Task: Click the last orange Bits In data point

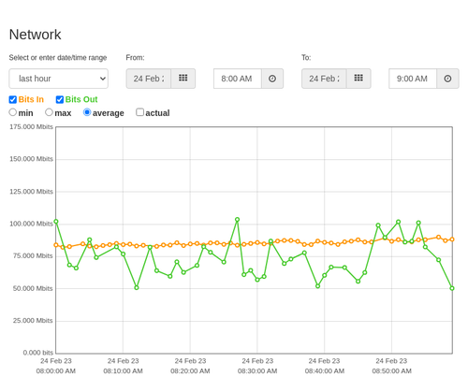Action: point(452,239)
